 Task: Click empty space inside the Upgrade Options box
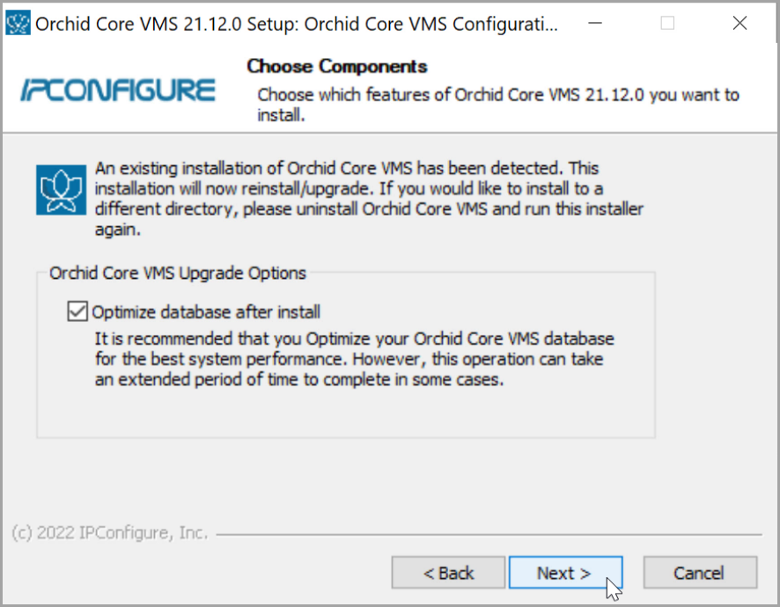[352, 412]
